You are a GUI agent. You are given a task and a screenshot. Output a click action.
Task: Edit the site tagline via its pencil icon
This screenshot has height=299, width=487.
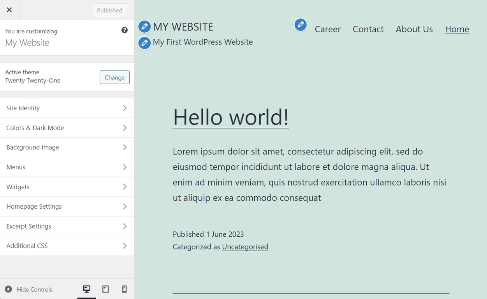pos(144,43)
